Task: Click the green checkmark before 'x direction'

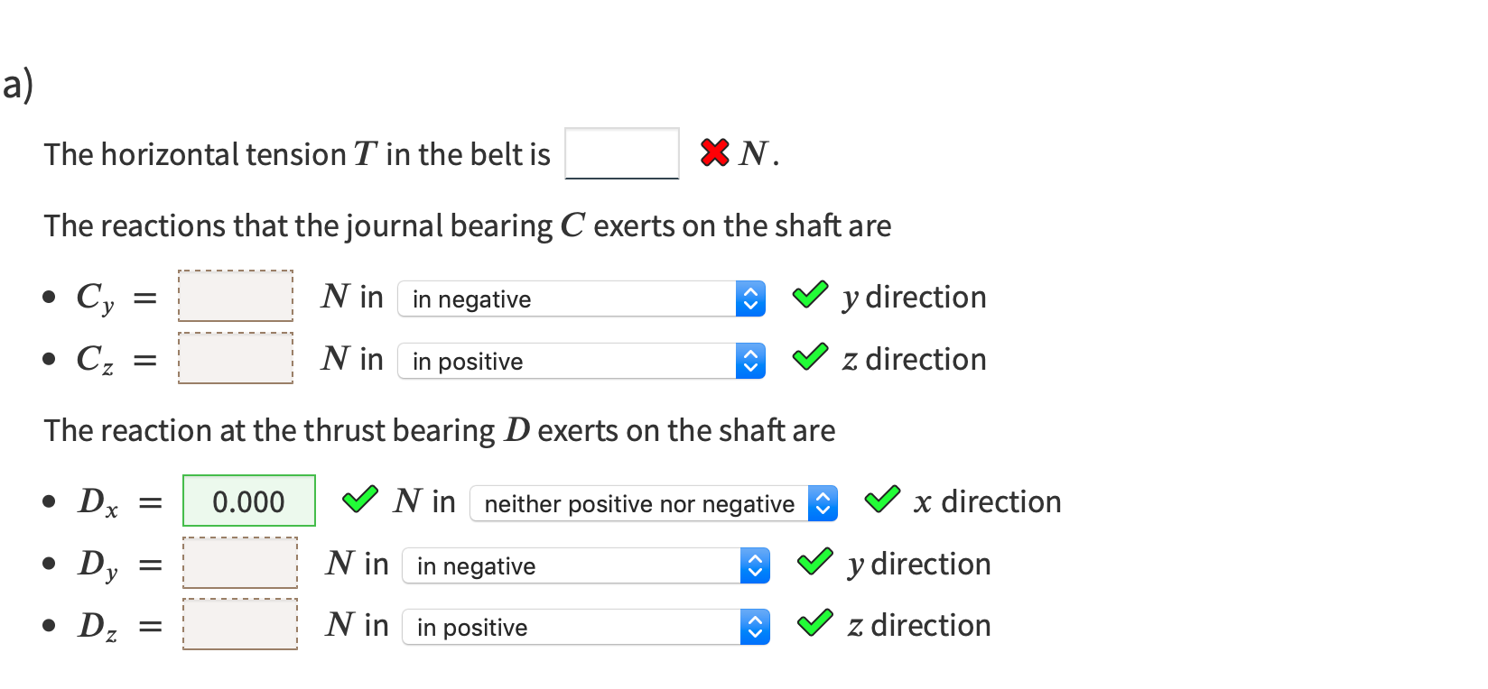Action: pyautogui.click(x=882, y=500)
